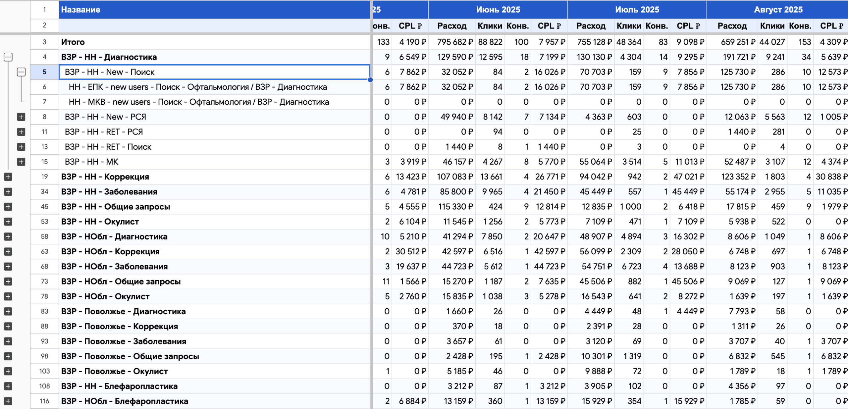Screen dimensions: 848x409
Task: Expand the ВЗР - НОбл - Диагностика group
Action: coord(8,236)
